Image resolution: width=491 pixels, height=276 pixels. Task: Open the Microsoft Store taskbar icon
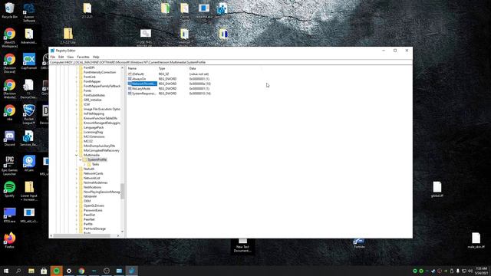[44, 271]
